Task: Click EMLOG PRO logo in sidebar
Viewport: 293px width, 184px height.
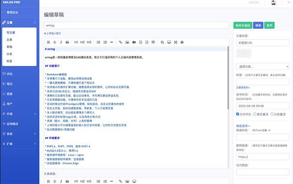Action: click(x=11, y=2)
